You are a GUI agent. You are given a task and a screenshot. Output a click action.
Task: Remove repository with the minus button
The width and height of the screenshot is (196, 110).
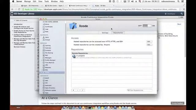click(x=77, y=90)
